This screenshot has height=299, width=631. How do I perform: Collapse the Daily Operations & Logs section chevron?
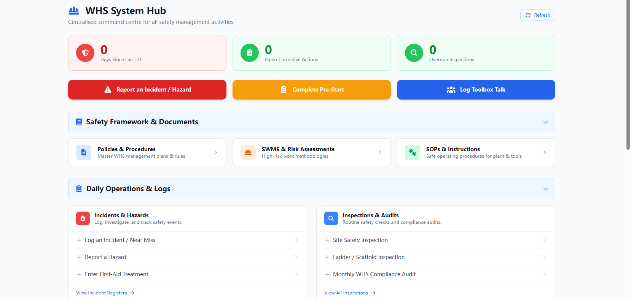[x=545, y=189]
